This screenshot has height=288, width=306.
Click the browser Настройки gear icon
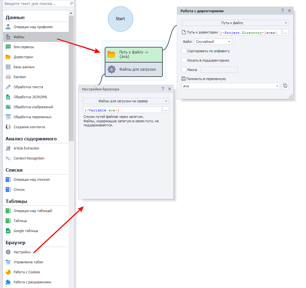click(8, 252)
